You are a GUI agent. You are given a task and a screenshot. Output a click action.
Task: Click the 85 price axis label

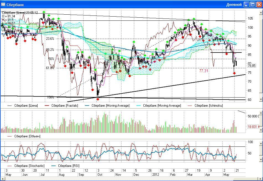point(250,55)
